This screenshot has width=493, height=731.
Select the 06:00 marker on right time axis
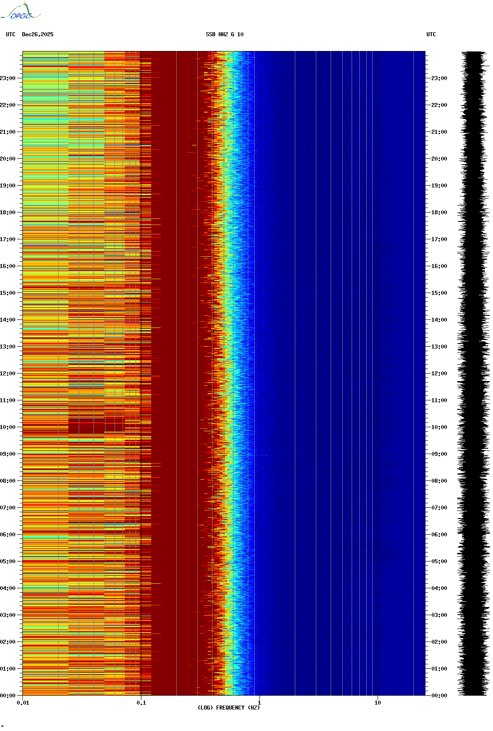tap(439, 535)
